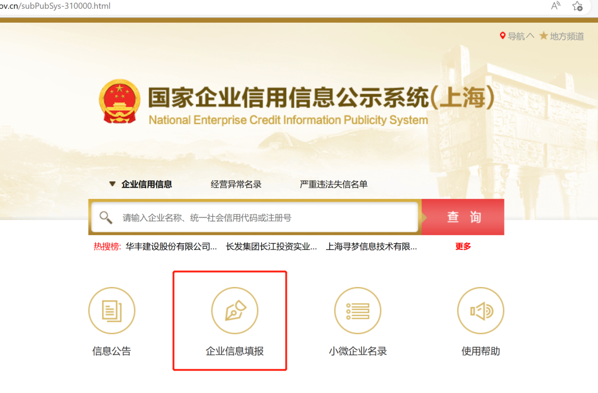Click the 信息公告 text label
The width and height of the screenshot is (598, 393).
[112, 351]
